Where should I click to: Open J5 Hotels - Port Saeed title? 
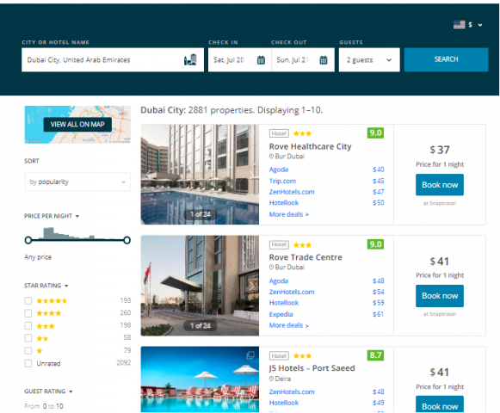click(x=312, y=368)
